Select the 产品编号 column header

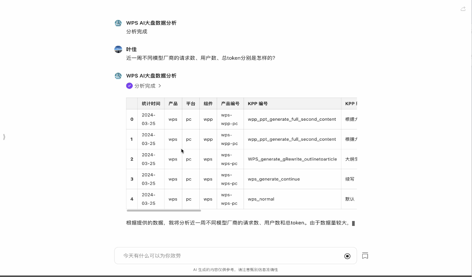pyautogui.click(x=230, y=104)
